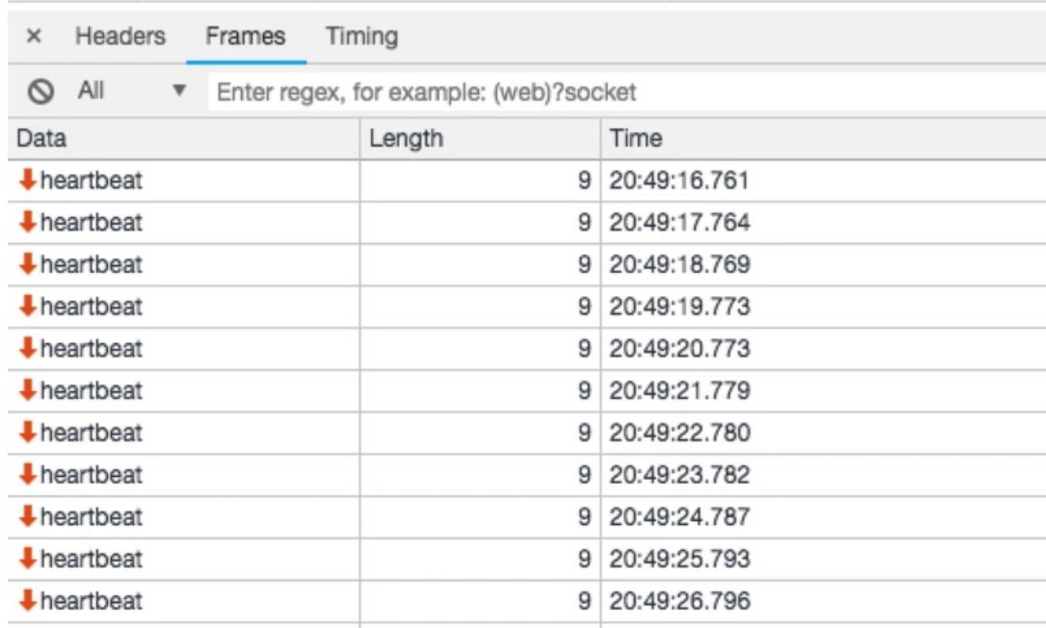Viewport: 1046px width, 628px height.
Task: Open the All filter dropdown
Action: pos(180,92)
